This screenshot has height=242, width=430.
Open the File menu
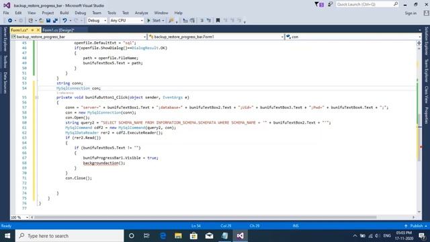coord(6,13)
